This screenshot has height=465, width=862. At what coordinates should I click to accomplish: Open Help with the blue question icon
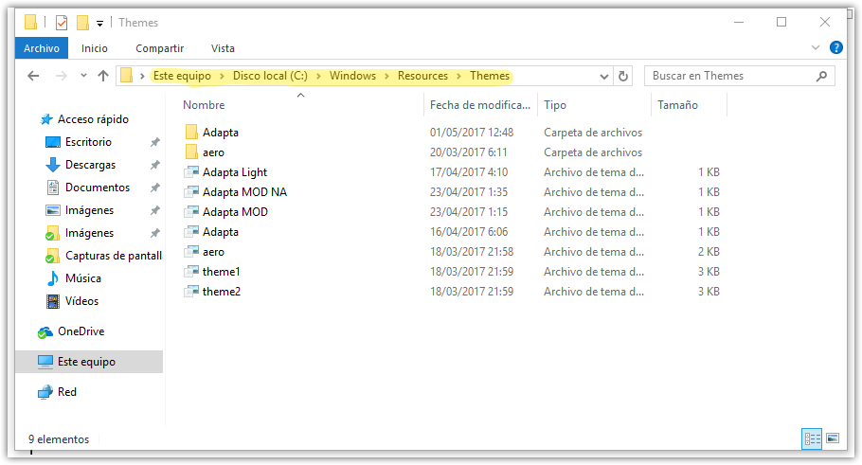click(836, 47)
